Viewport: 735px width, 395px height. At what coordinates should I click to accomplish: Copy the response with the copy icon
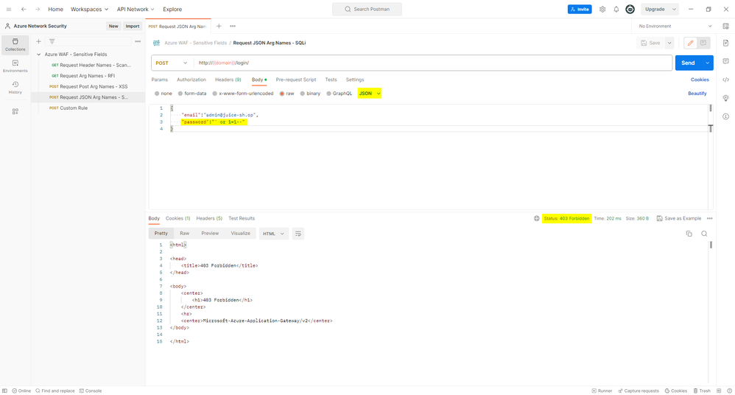tap(689, 234)
